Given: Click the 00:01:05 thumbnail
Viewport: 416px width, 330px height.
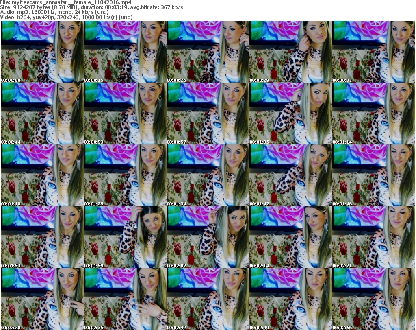Looking at the screenshot, I should (x=291, y=114).
